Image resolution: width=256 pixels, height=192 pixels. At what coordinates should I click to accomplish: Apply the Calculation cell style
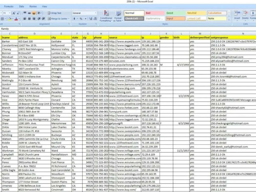click(x=217, y=13)
